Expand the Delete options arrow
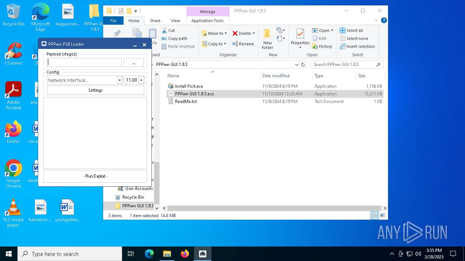 tap(254, 33)
